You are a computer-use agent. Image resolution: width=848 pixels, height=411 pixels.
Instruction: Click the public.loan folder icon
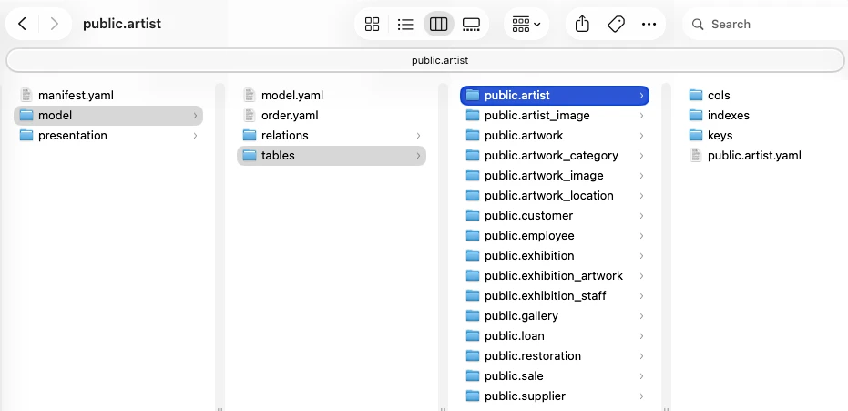pos(473,335)
